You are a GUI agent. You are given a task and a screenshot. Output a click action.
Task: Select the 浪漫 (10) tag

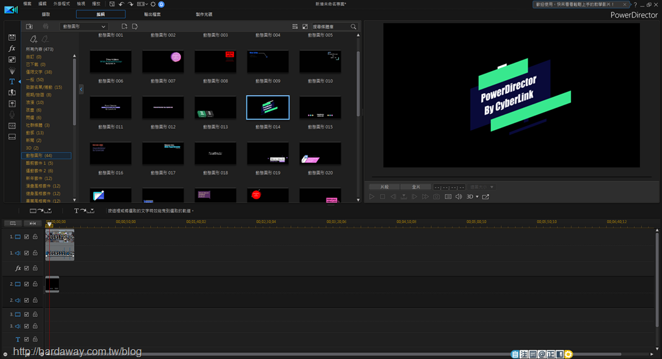pos(35,102)
